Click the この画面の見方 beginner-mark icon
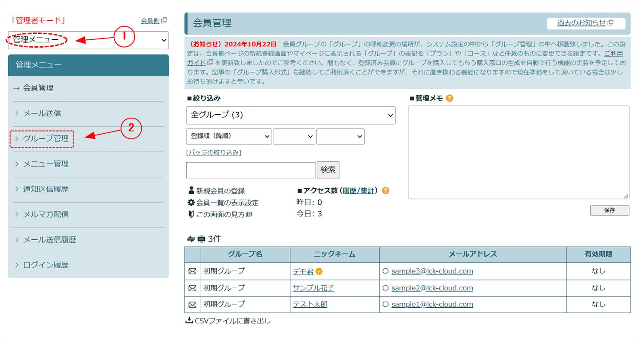 click(x=191, y=214)
